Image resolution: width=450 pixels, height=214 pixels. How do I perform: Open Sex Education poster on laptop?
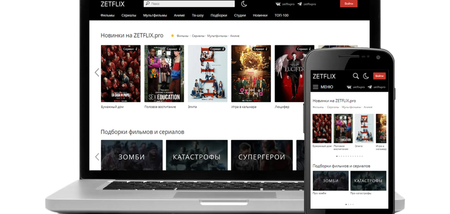(164, 73)
